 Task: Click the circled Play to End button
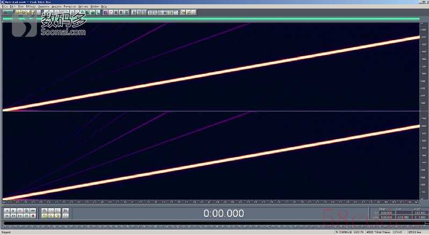coord(26,211)
